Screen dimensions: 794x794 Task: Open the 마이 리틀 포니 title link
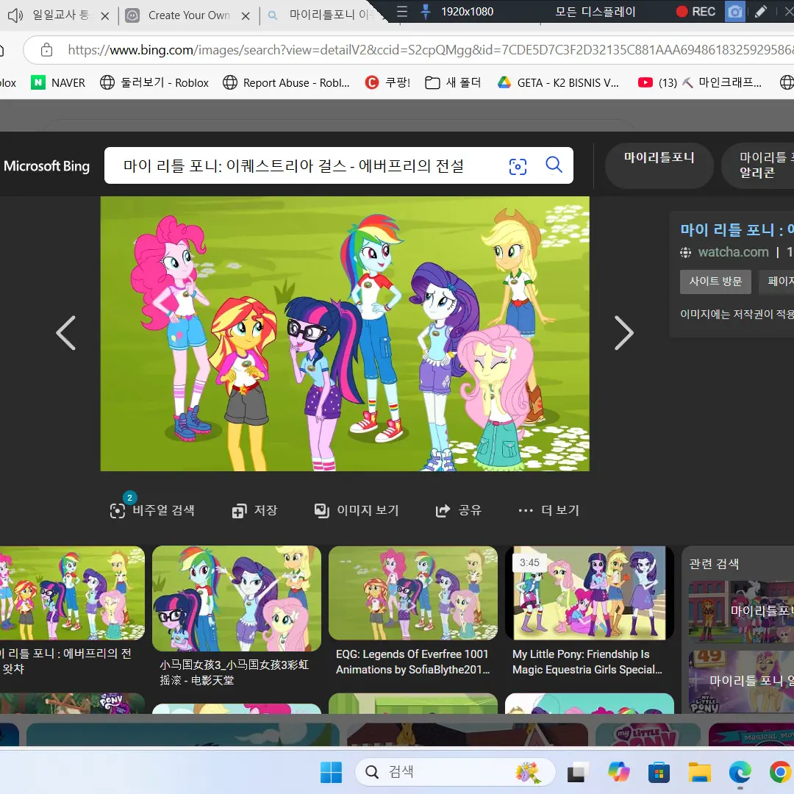[737, 230]
